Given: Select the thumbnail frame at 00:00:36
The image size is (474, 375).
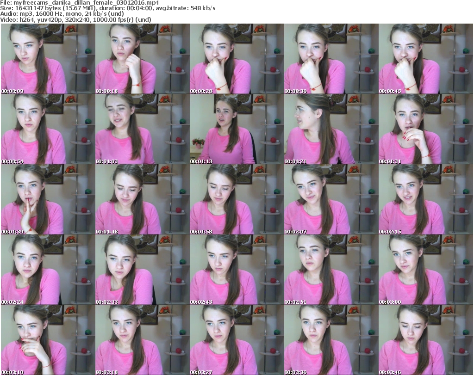Looking at the screenshot, I should point(331,59).
